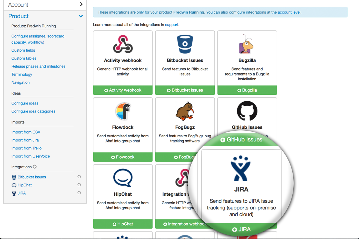Choose Import from Jira

click(x=25, y=140)
